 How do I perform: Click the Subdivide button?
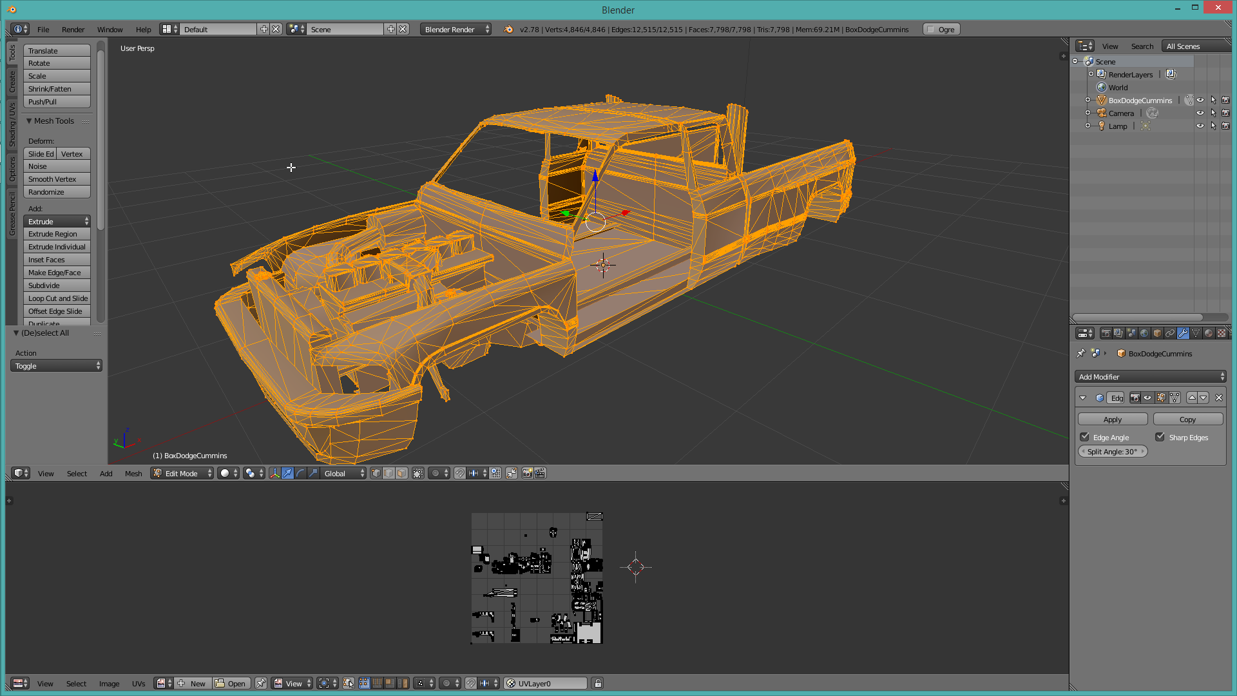(57, 285)
